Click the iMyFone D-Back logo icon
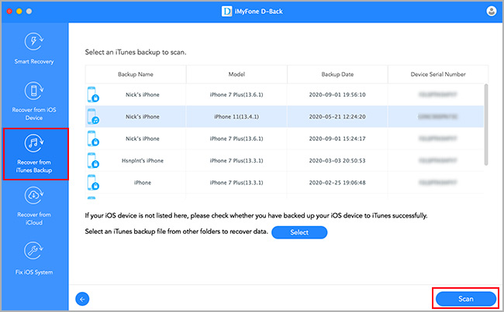Screen dimensions: 504x312 [226, 12]
